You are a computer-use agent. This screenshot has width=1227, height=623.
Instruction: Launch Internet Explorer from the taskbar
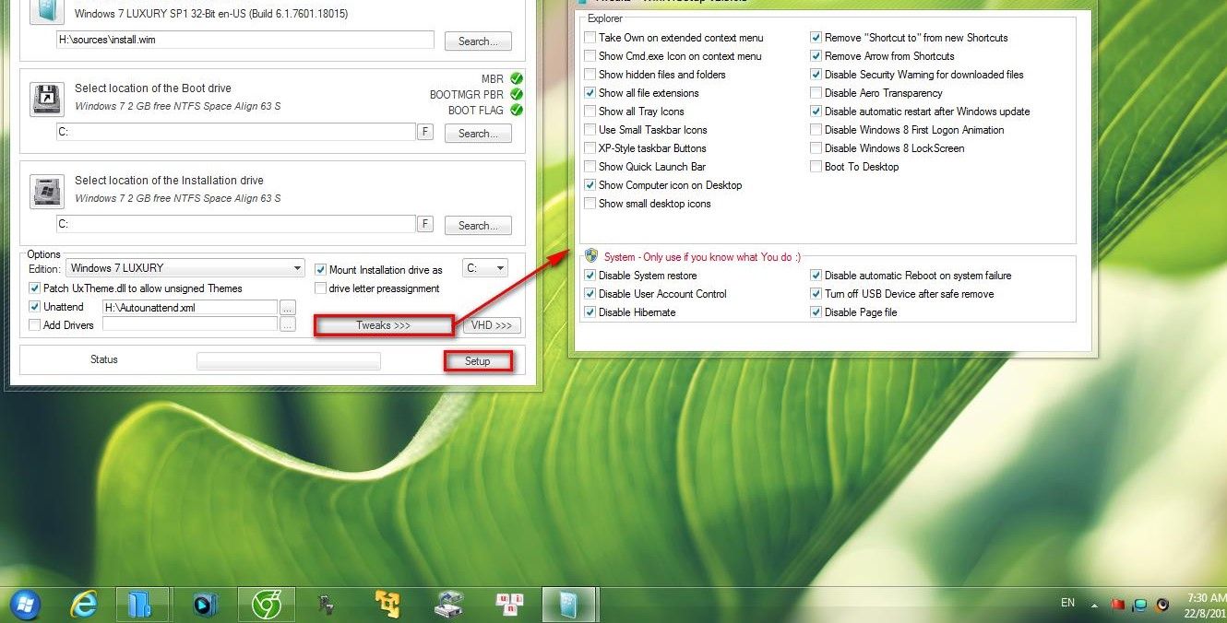[x=83, y=604]
